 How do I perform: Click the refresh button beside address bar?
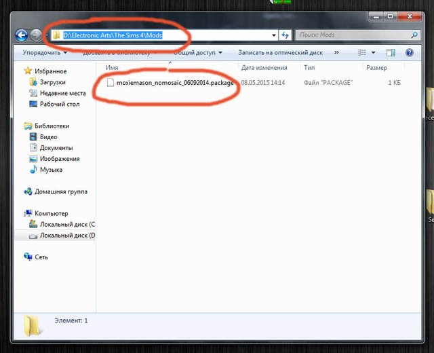pos(285,35)
